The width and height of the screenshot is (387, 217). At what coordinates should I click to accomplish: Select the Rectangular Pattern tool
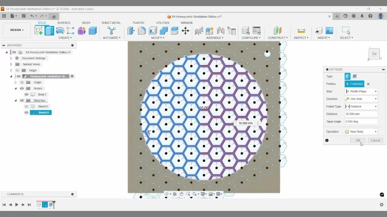click(71, 31)
